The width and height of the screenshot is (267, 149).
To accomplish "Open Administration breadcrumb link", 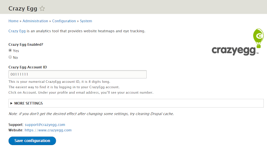I will (35, 21).
